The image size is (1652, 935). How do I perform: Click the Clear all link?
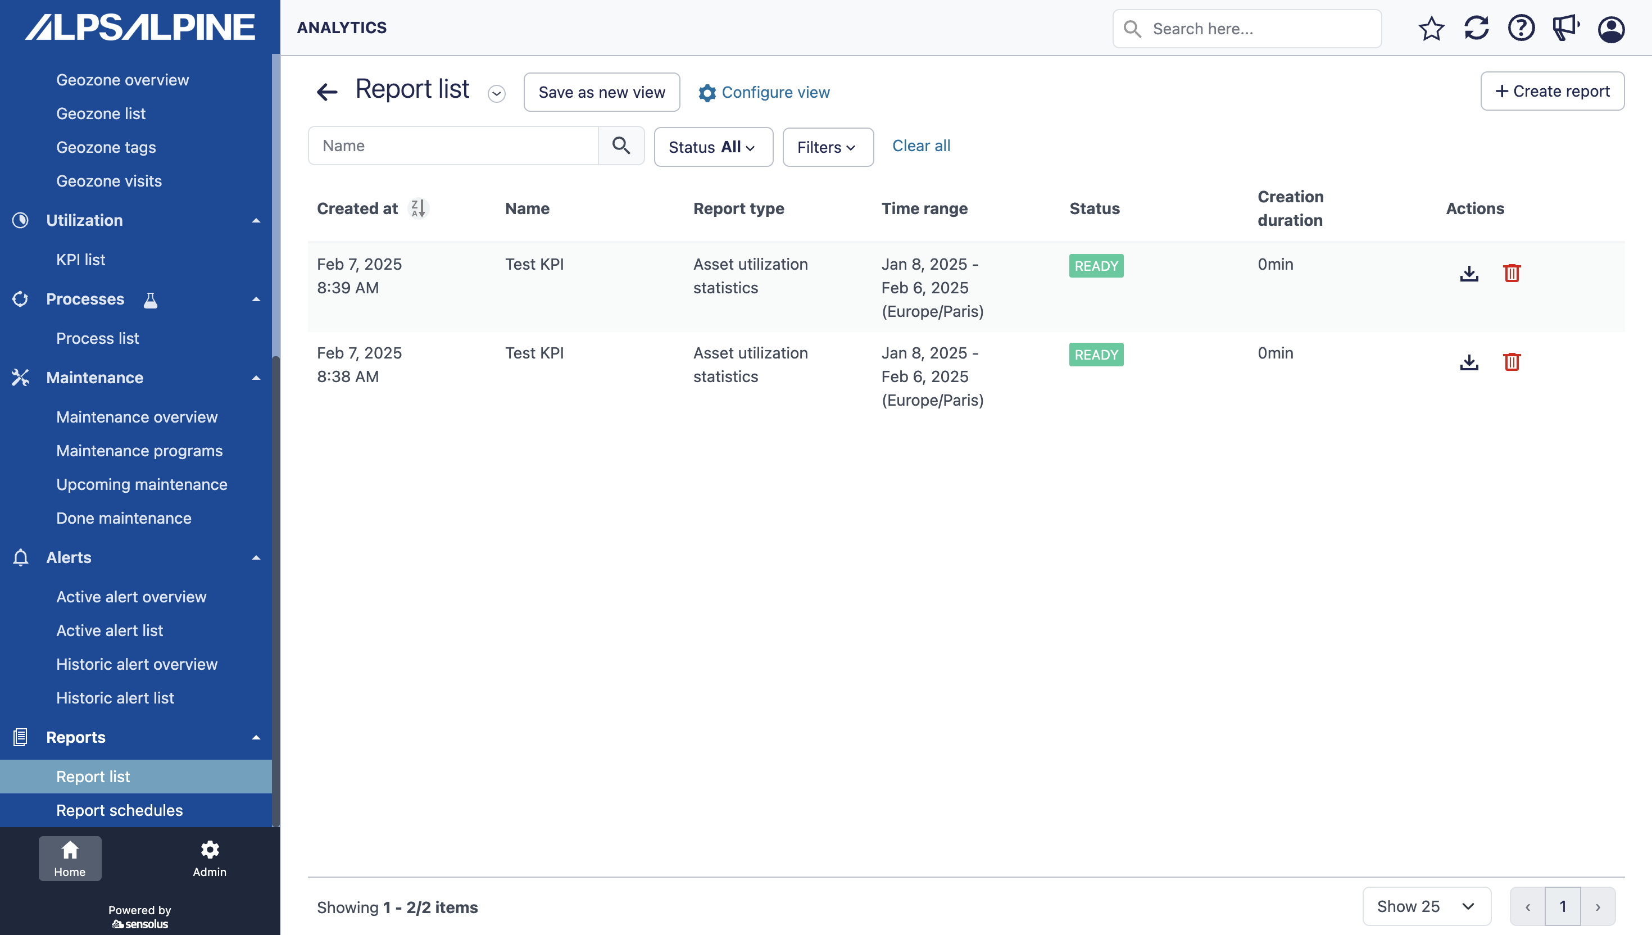click(921, 146)
